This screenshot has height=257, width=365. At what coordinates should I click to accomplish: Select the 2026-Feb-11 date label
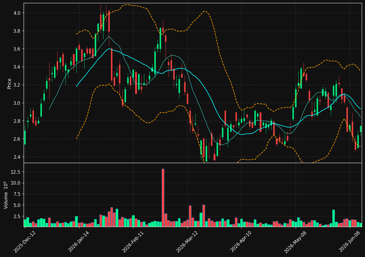[133, 241]
